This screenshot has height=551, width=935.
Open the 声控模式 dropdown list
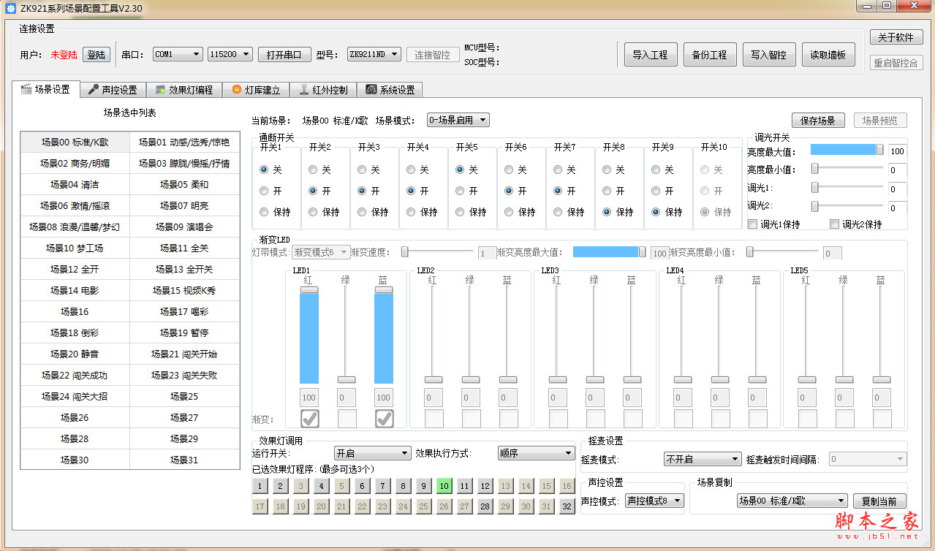[654, 501]
